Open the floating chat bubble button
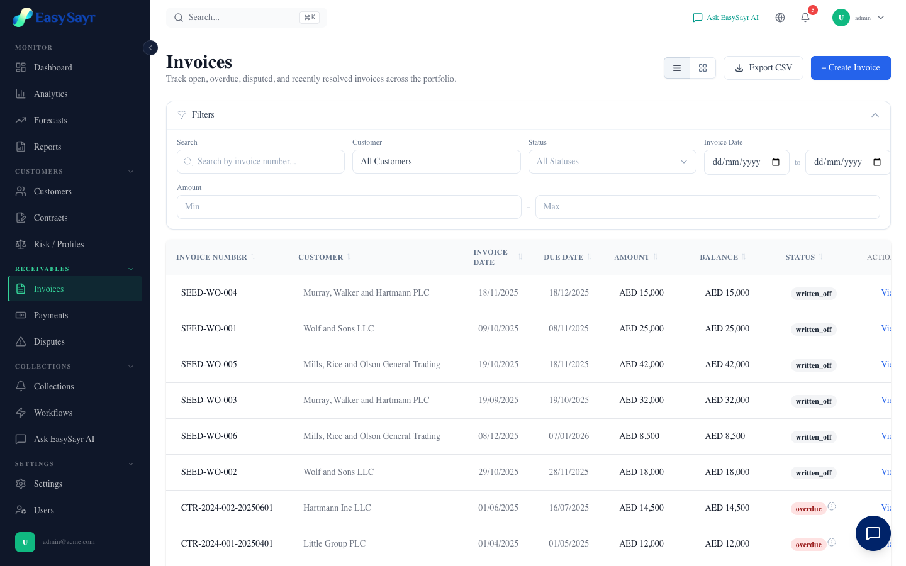 pyautogui.click(x=873, y=533)
